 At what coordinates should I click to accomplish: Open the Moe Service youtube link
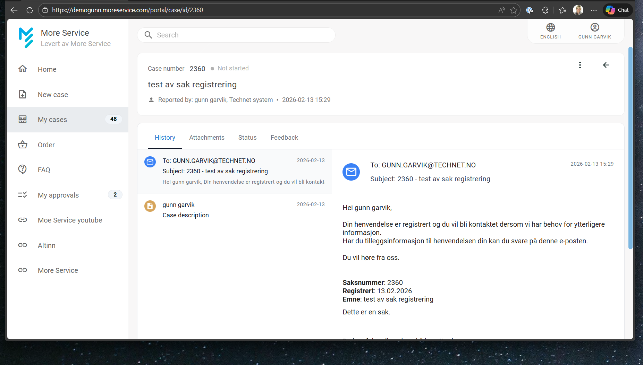click(70, 220)
